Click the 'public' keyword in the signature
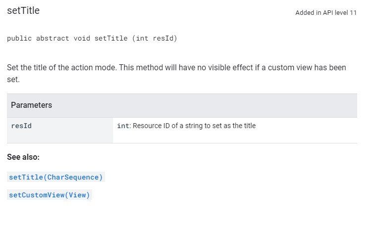This screenshot has height=229, width=376. 19,38
